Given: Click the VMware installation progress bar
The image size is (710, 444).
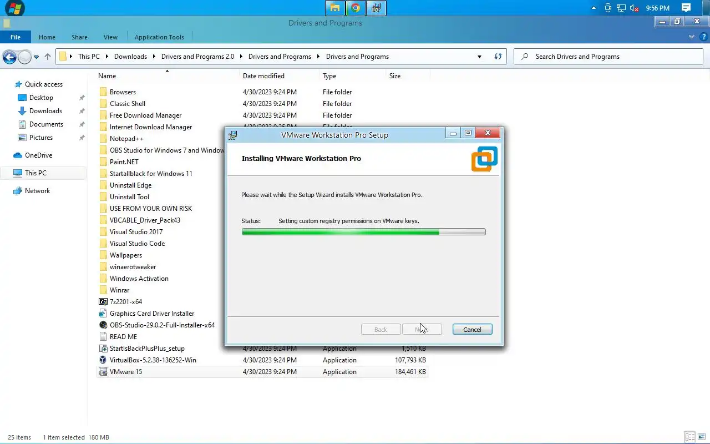Looking at the screenshot, I should point(364,232).
